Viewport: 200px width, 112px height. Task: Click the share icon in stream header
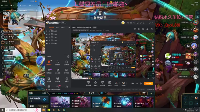151,29
